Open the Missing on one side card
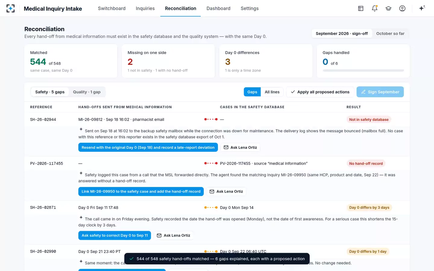The height and width of the screenshot is (271, 434). tap(168, 61)
